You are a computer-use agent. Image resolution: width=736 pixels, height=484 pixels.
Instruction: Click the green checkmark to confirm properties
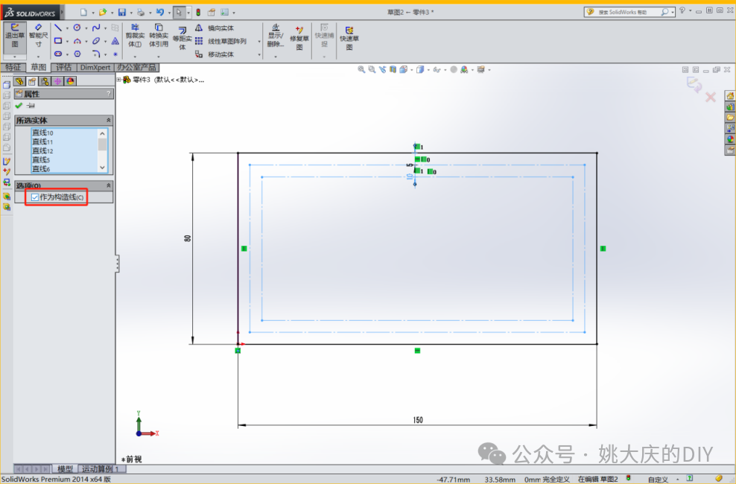[19, 106]
